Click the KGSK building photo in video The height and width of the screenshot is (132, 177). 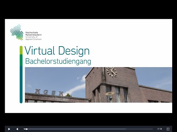98,85
